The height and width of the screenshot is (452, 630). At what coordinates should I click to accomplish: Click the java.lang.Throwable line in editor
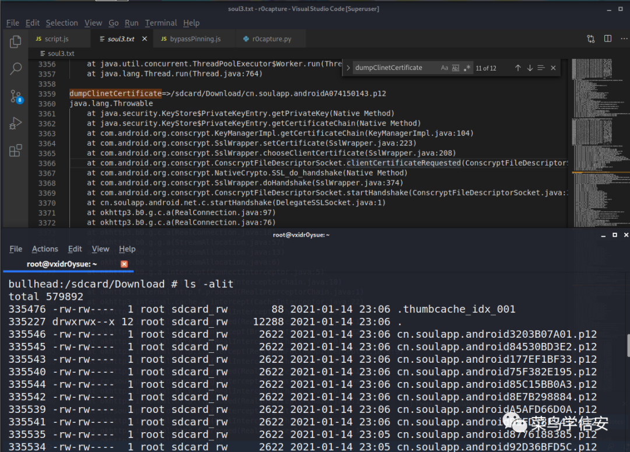111,104
